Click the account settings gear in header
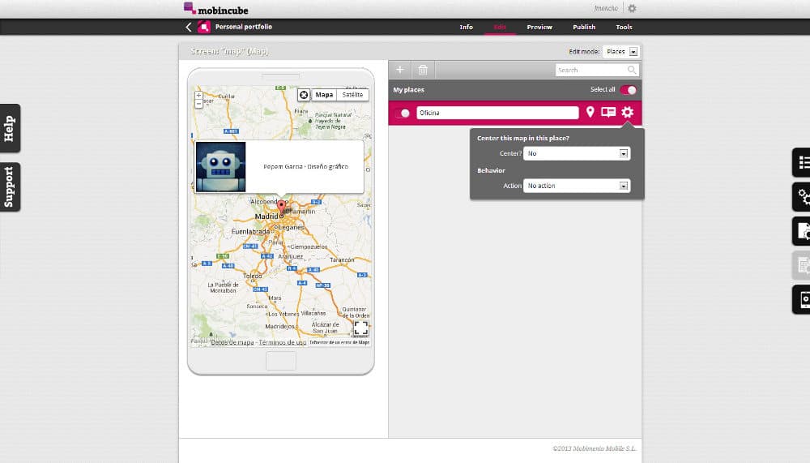Viewport: 810px width, 463px height. 632,8
